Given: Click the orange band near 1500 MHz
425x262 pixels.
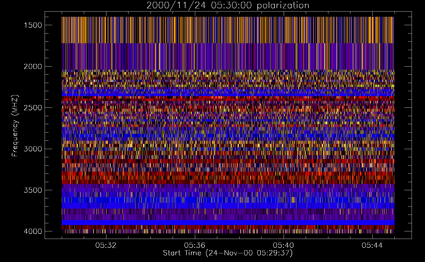Looking at the screenshot, I should coord(228,30).
